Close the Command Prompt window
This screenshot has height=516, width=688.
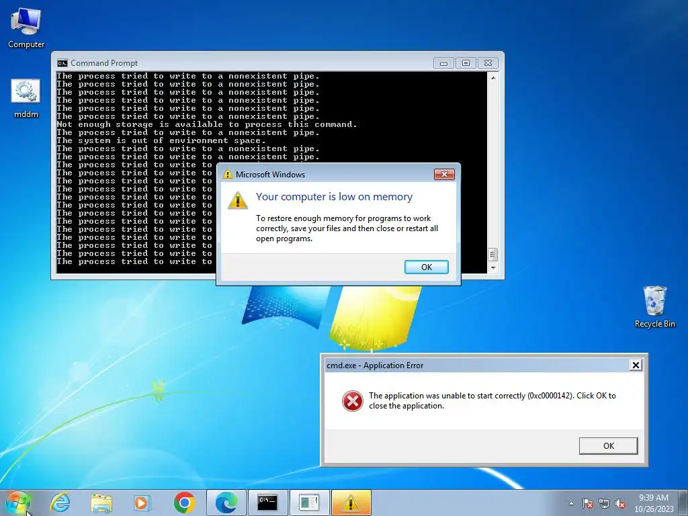(488, 63)
